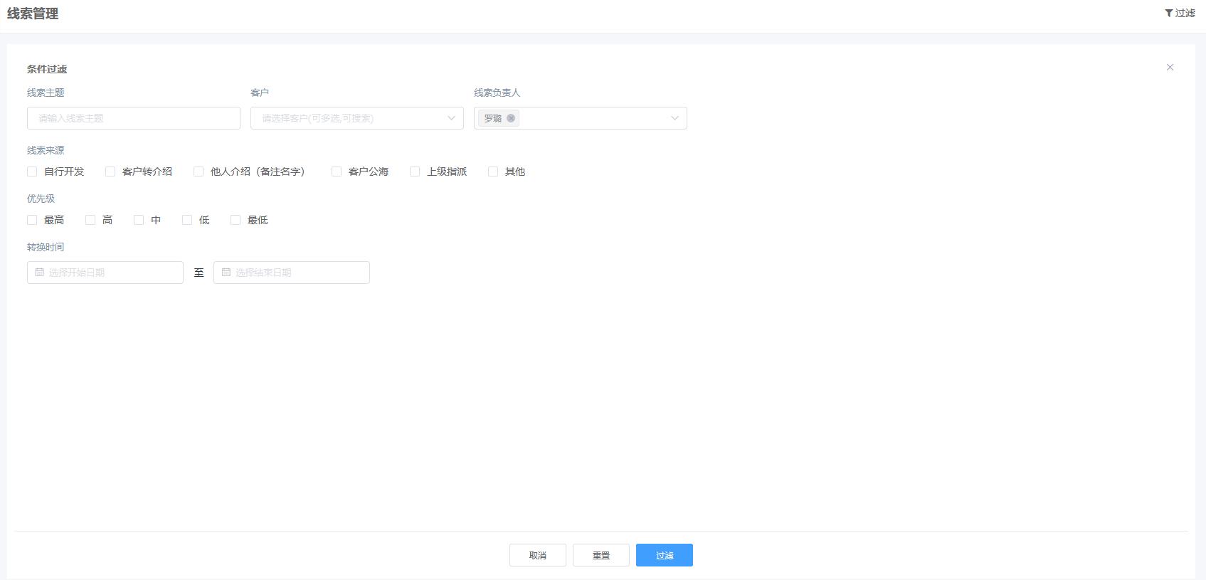Close the 条件过滤 panel with X
This screenshot has height=580, width=1206.
[1170, 67]
